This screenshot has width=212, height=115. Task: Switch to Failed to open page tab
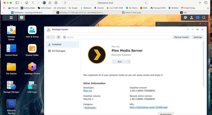click(132, 12)
